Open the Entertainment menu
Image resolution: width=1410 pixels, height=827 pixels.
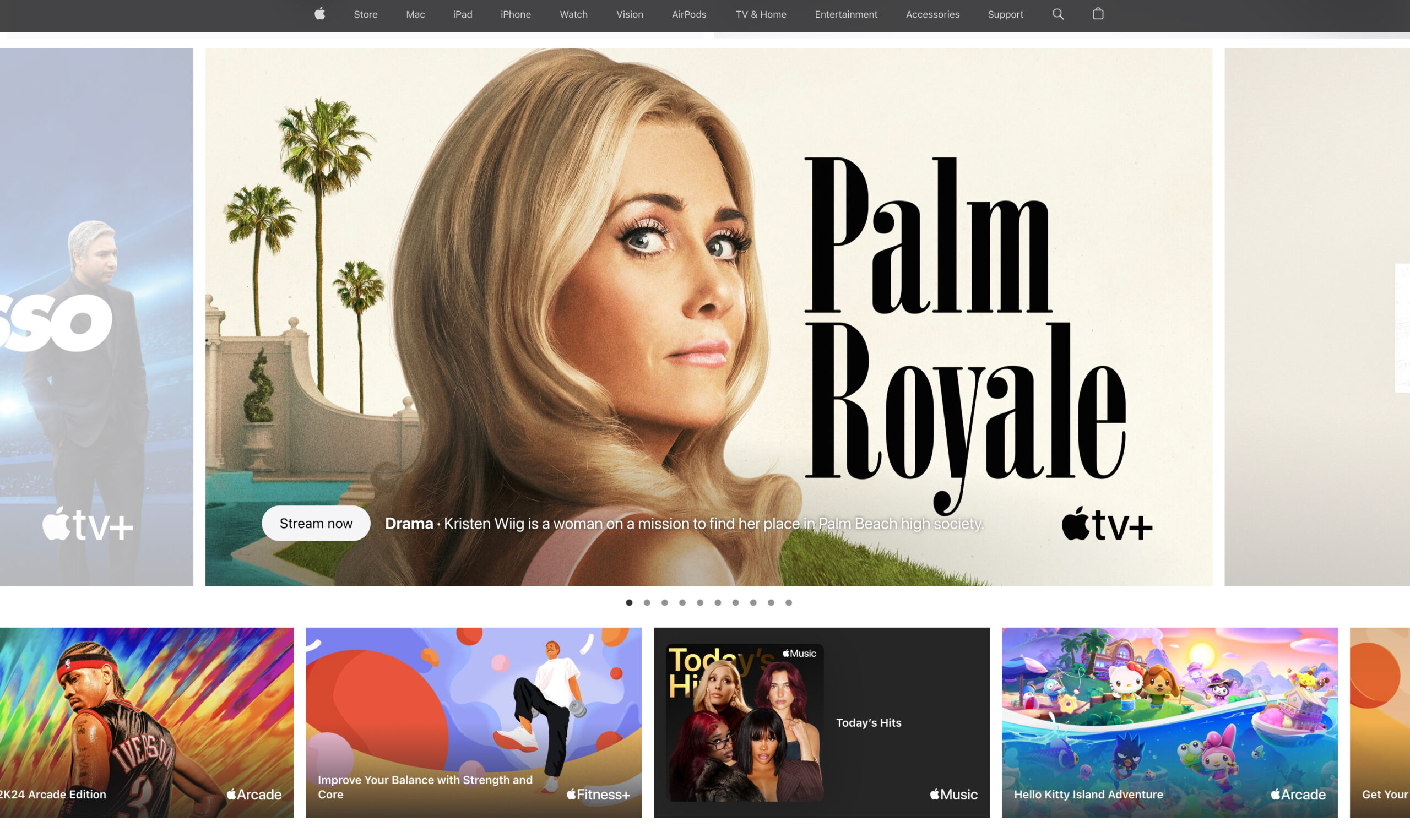[846, 14]
